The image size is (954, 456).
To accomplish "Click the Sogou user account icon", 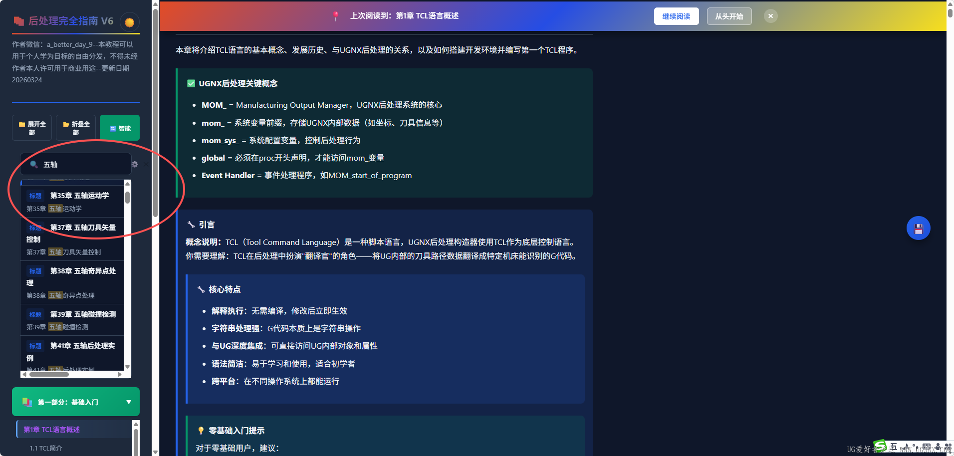I will (x=938, y=447).
